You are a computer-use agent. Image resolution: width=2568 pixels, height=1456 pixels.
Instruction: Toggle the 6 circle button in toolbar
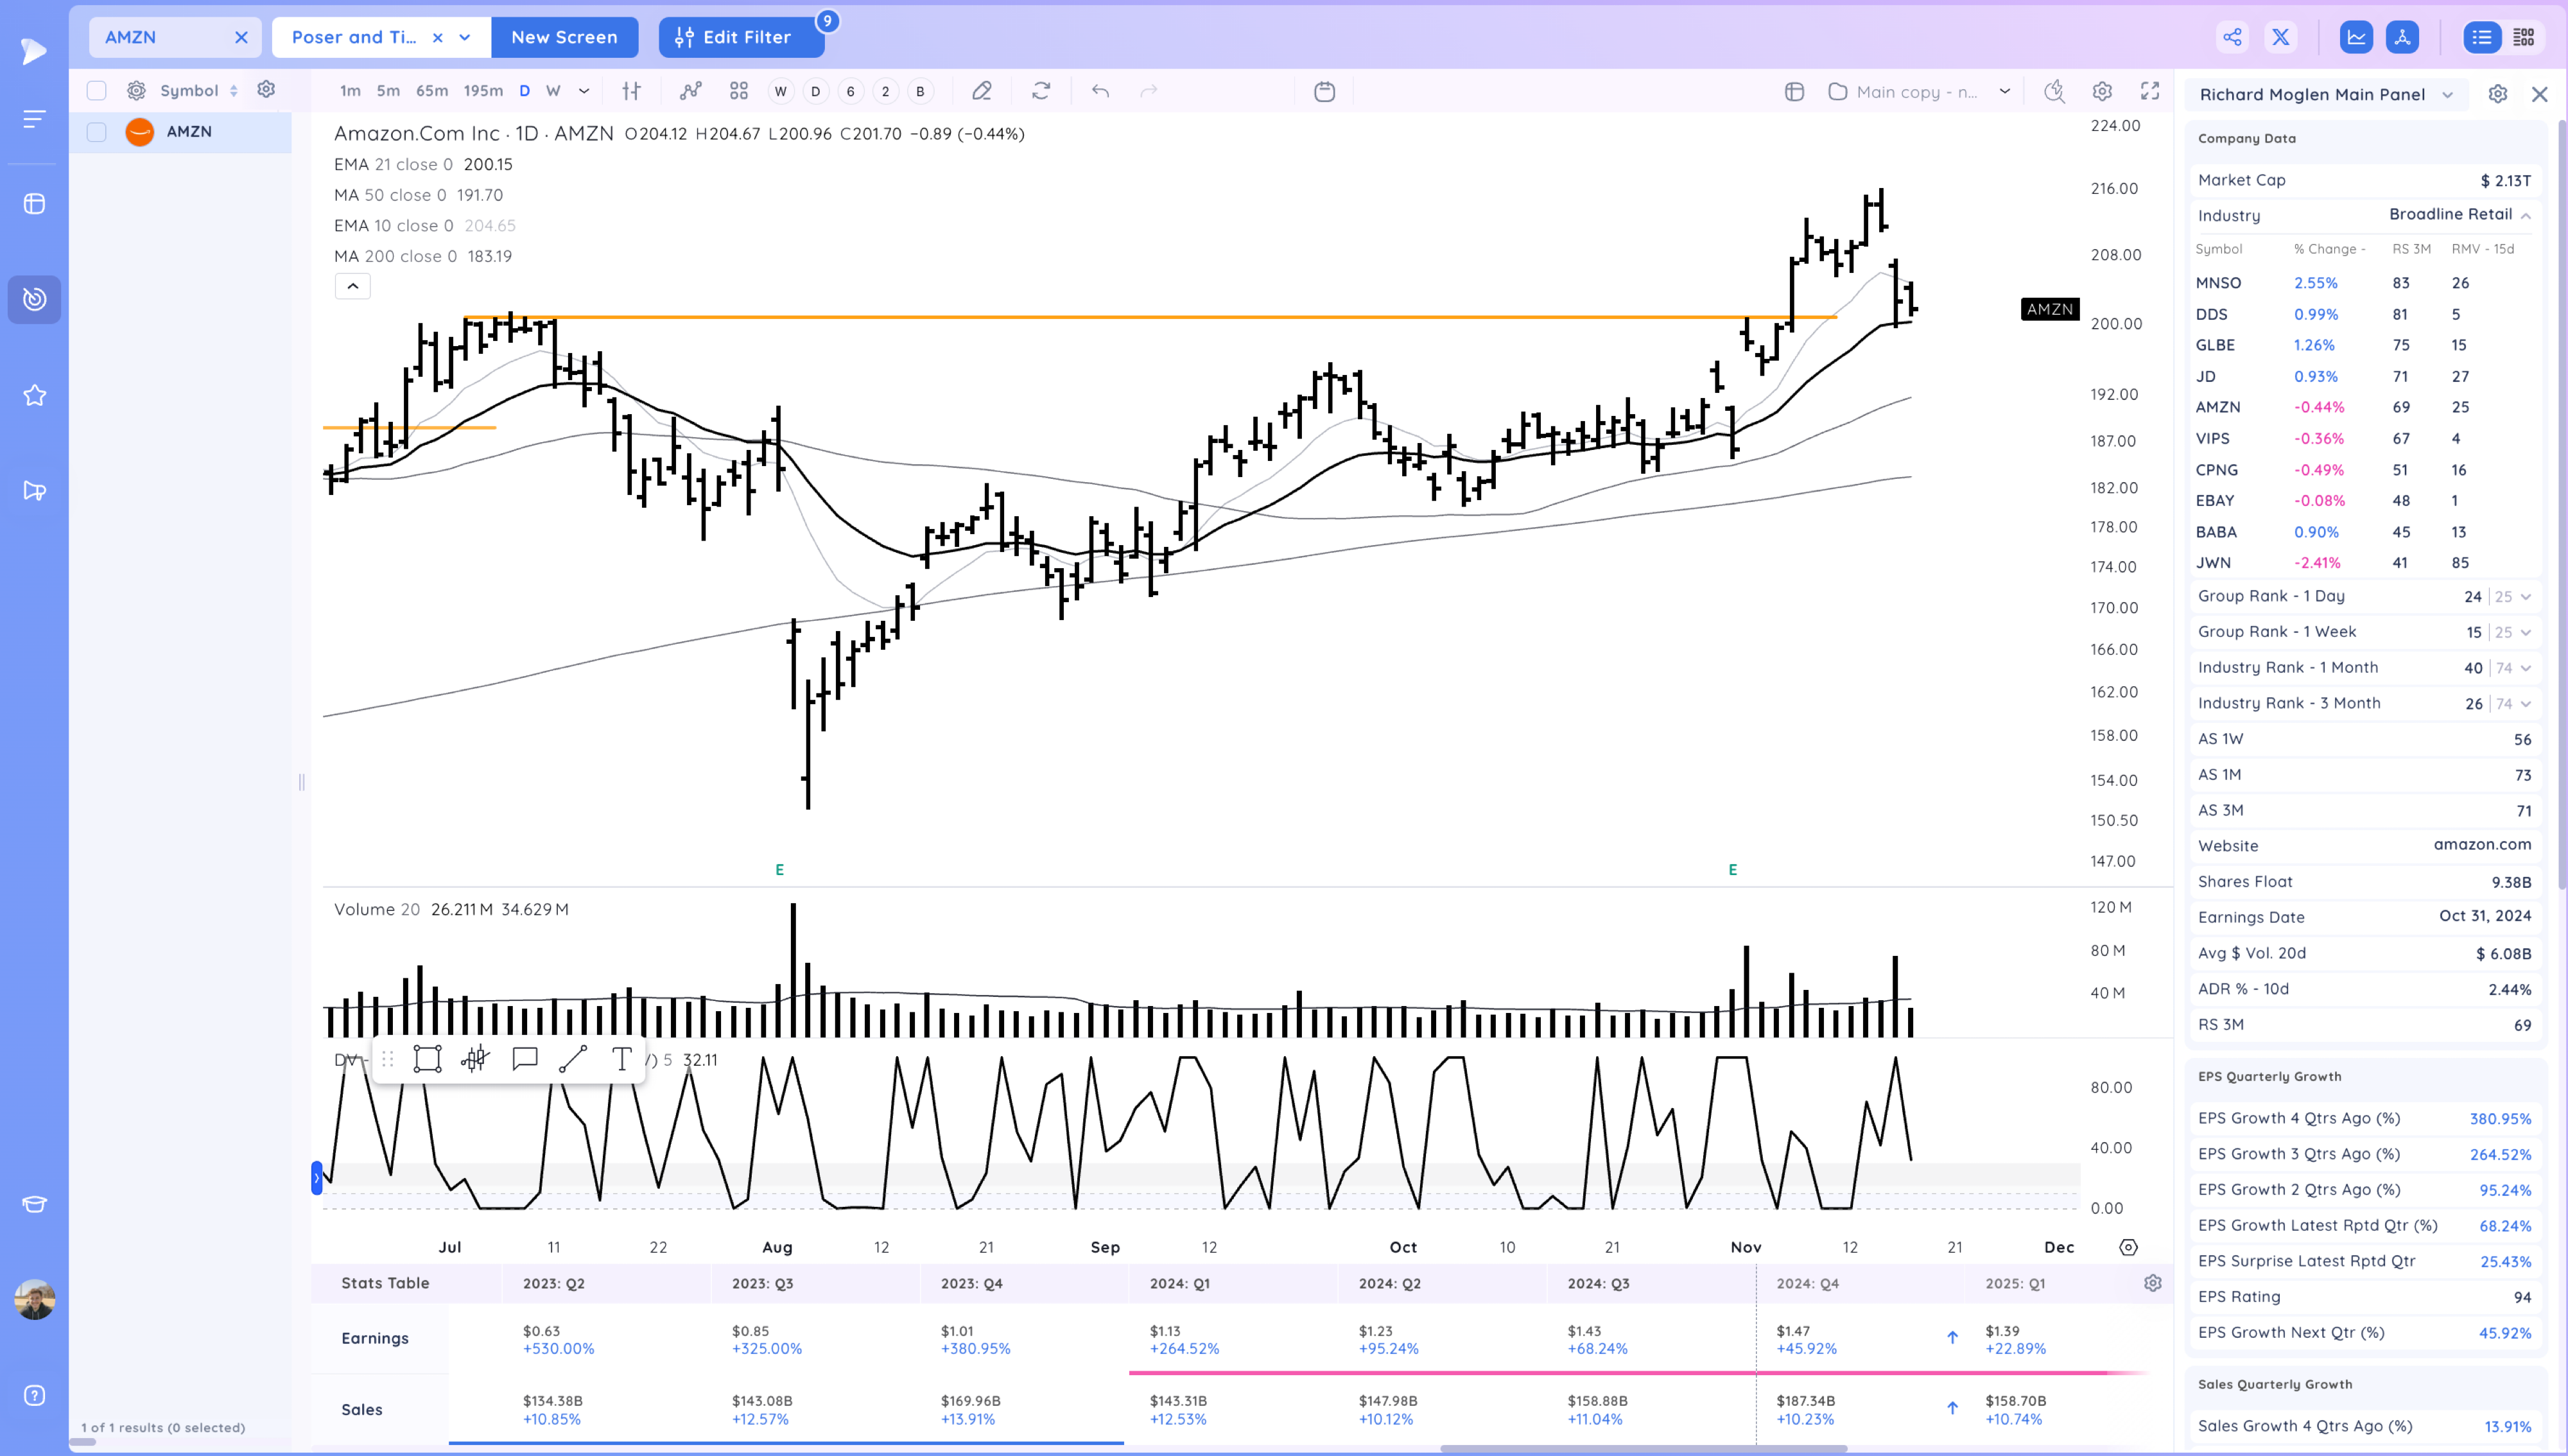[x=851, y=91]
